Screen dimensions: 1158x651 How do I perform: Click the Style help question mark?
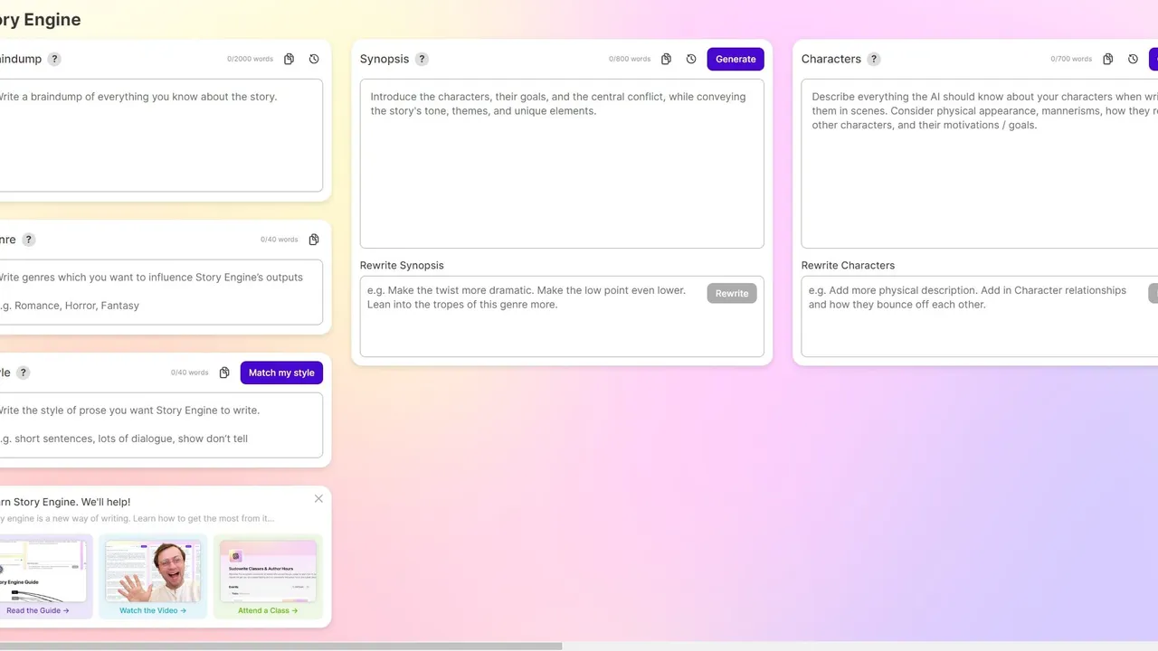24,373
